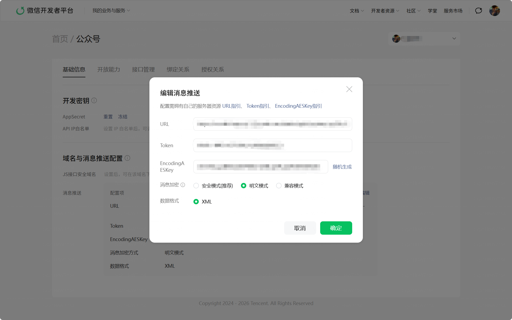Open the 学堂 header link
This screenshot has width=512, height=320.
pyautogui.click(x=432, y=11)
